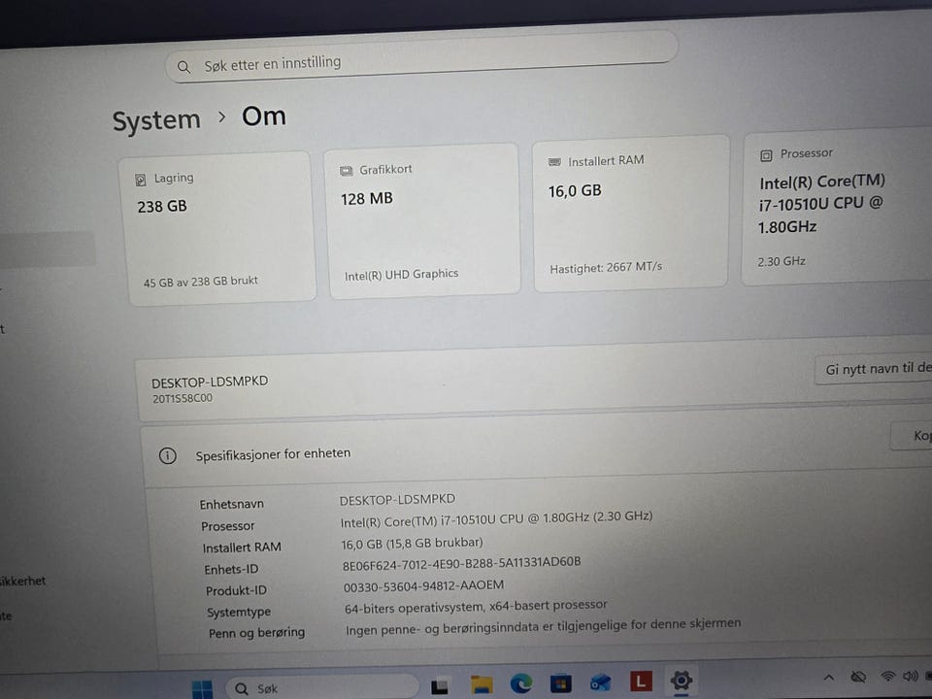Viewport: 932px width, 699px height.
Task: Click the Windows Start button
Action: coord(202,688)
